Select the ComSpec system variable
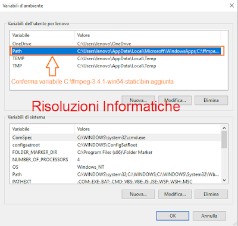 pos(115,138)
